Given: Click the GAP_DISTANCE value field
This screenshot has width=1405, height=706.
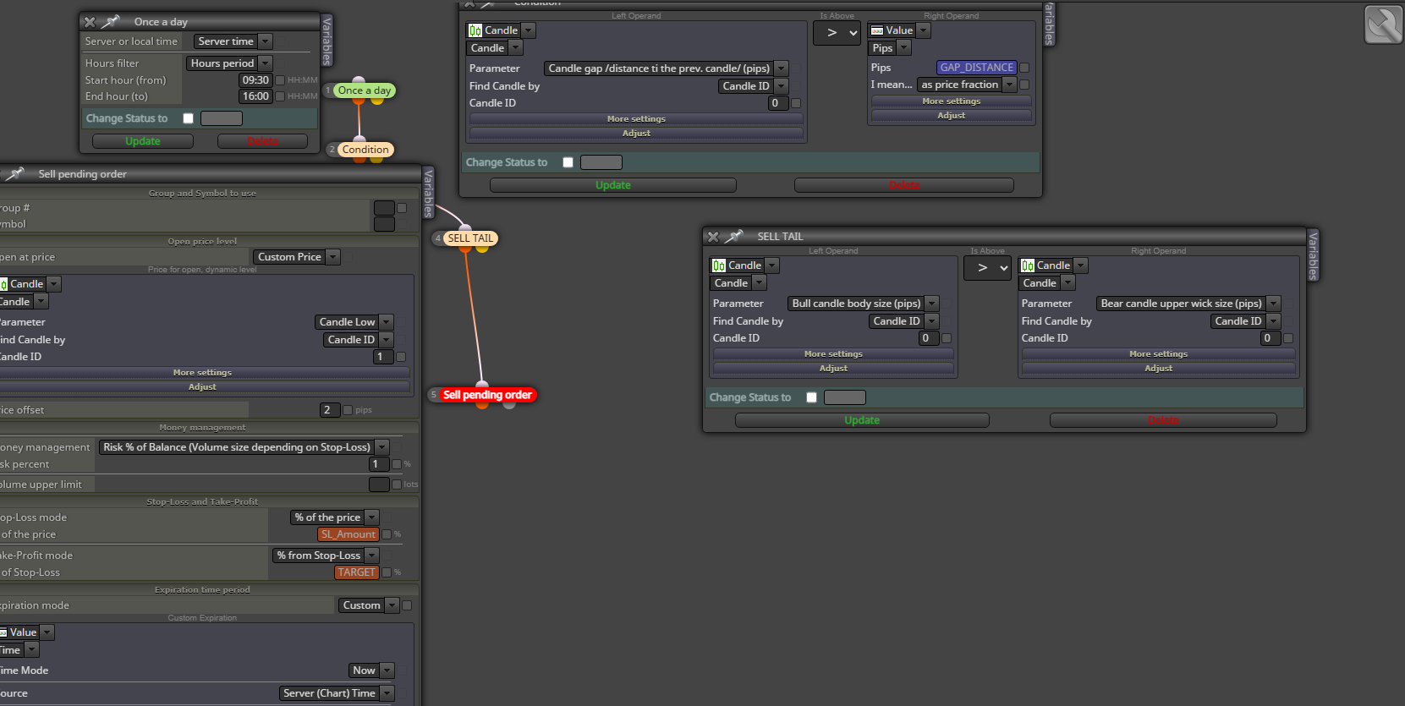Looking at the screenshot, I should [977, 68].
